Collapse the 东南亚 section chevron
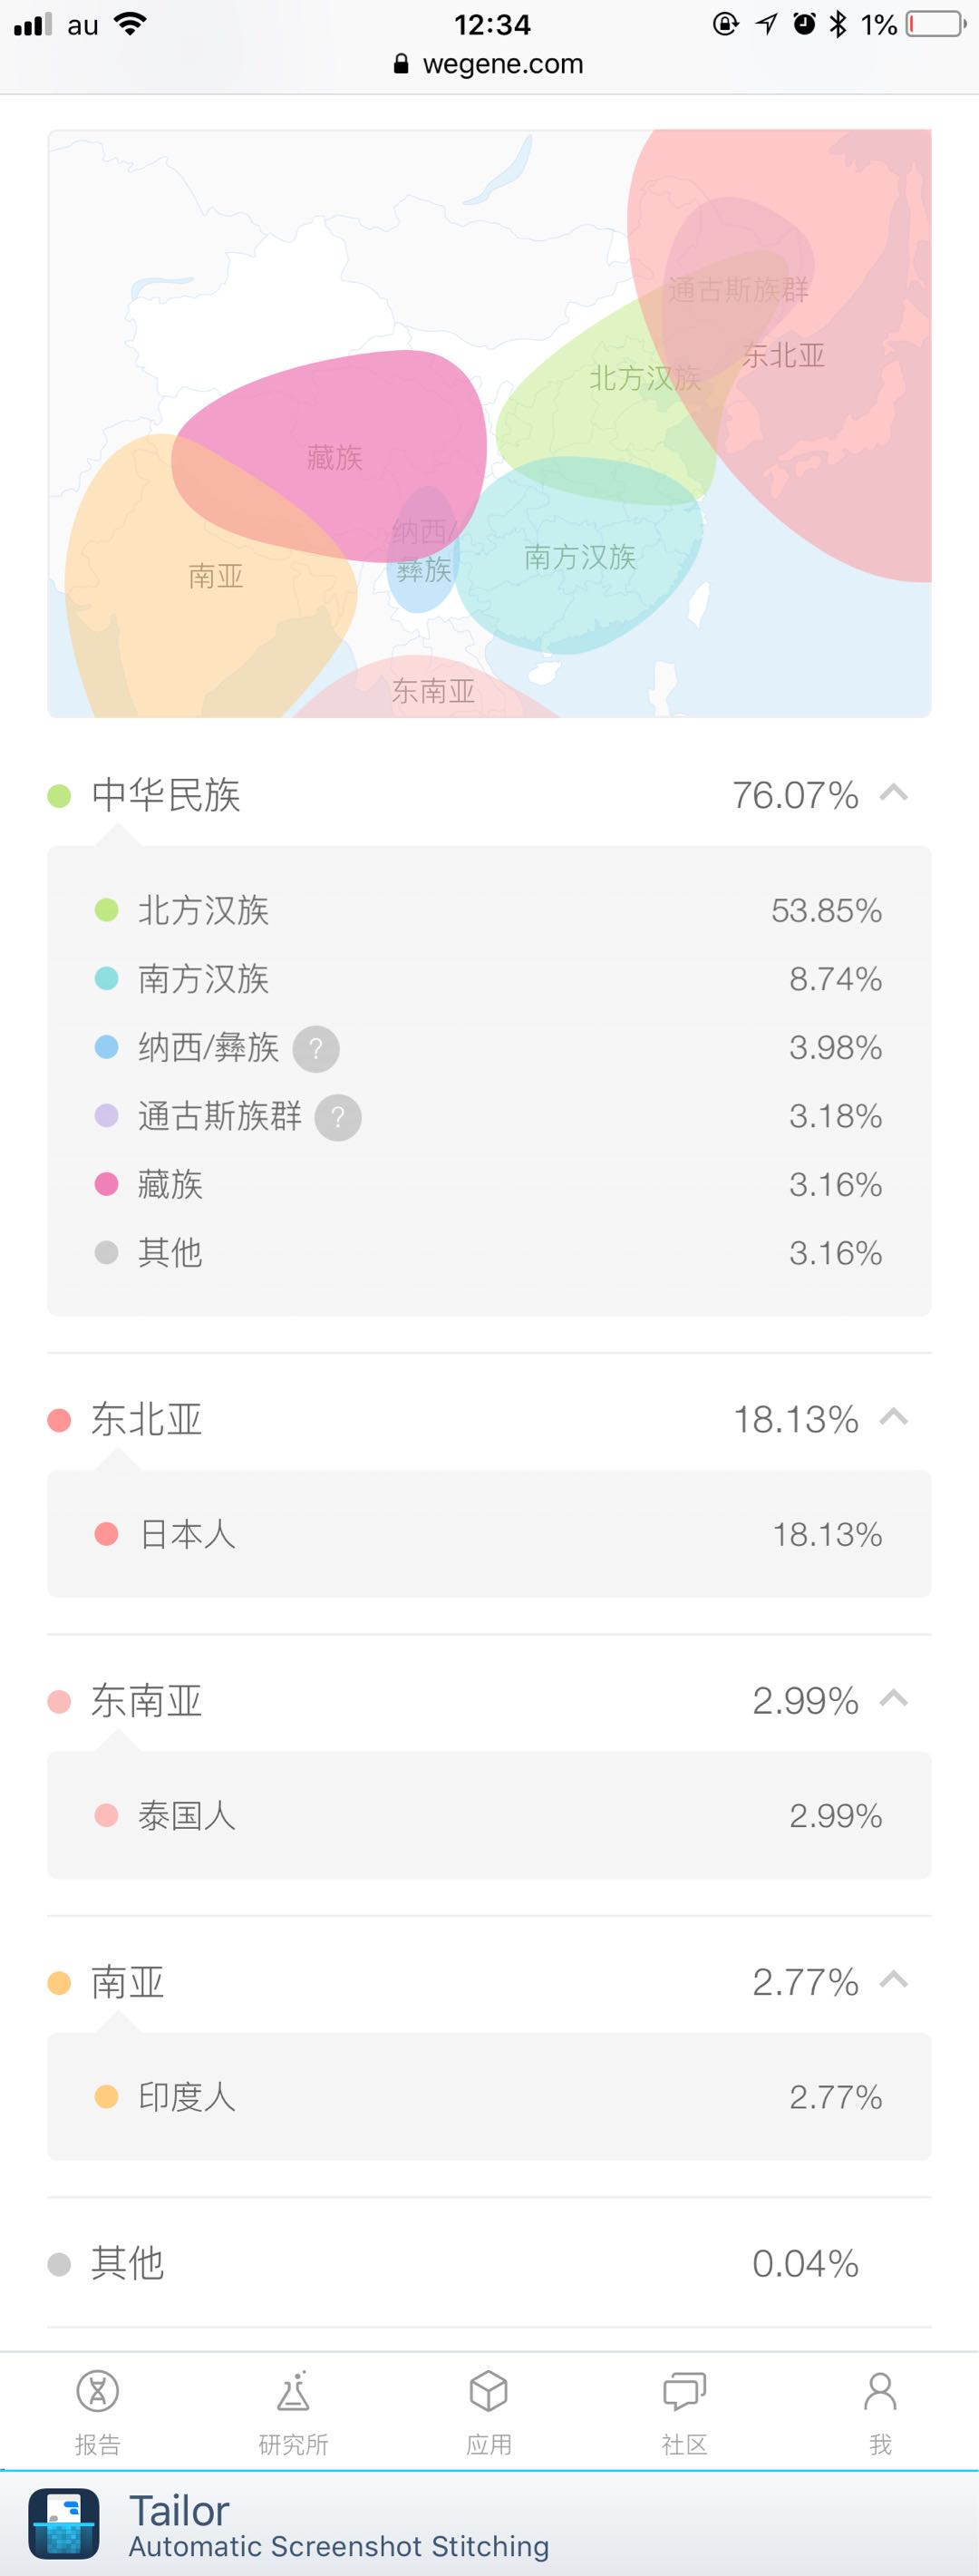 [893, 1699]
